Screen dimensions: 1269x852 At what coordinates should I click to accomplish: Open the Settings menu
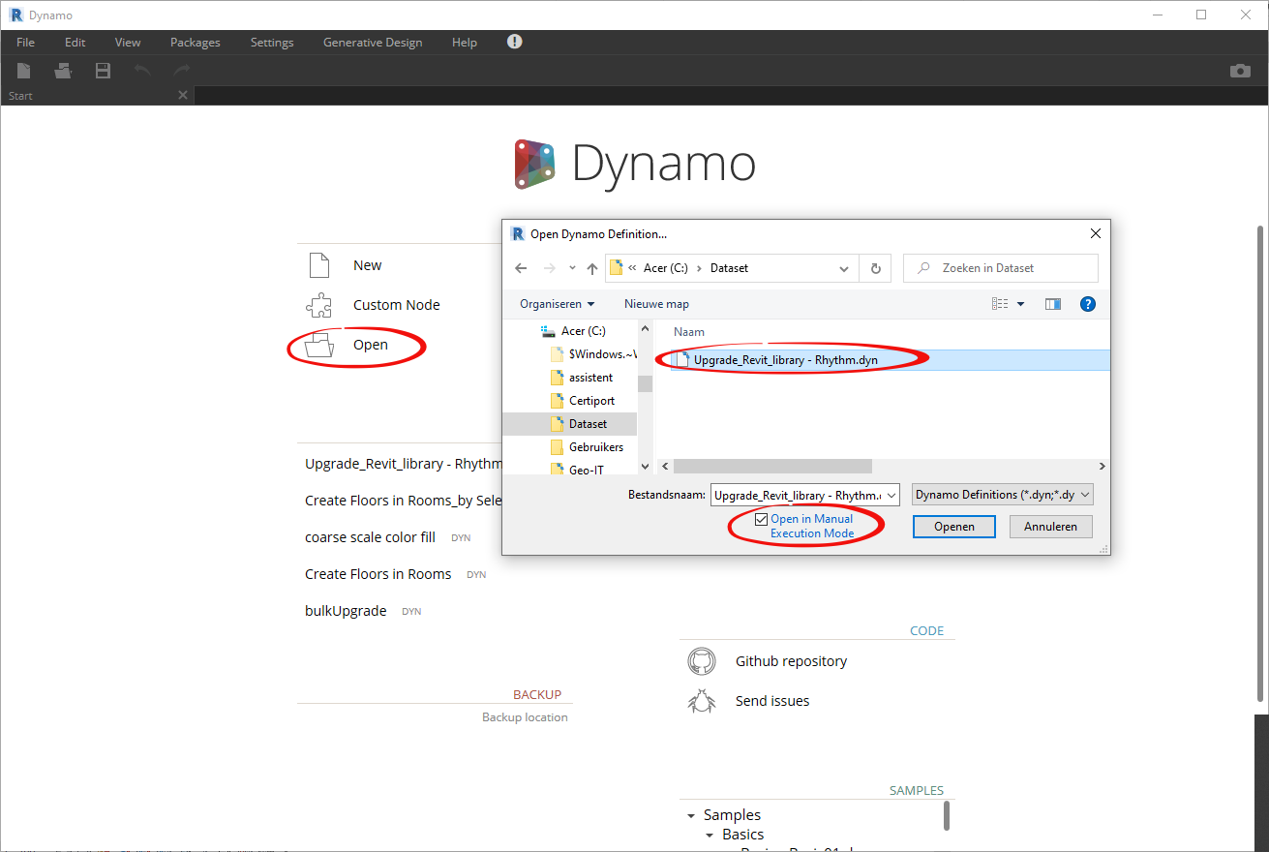tap(272, 43)
